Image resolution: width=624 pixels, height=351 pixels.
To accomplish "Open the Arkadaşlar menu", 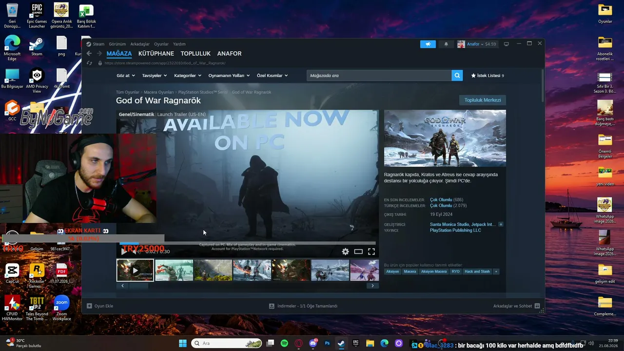I will 140,44.
